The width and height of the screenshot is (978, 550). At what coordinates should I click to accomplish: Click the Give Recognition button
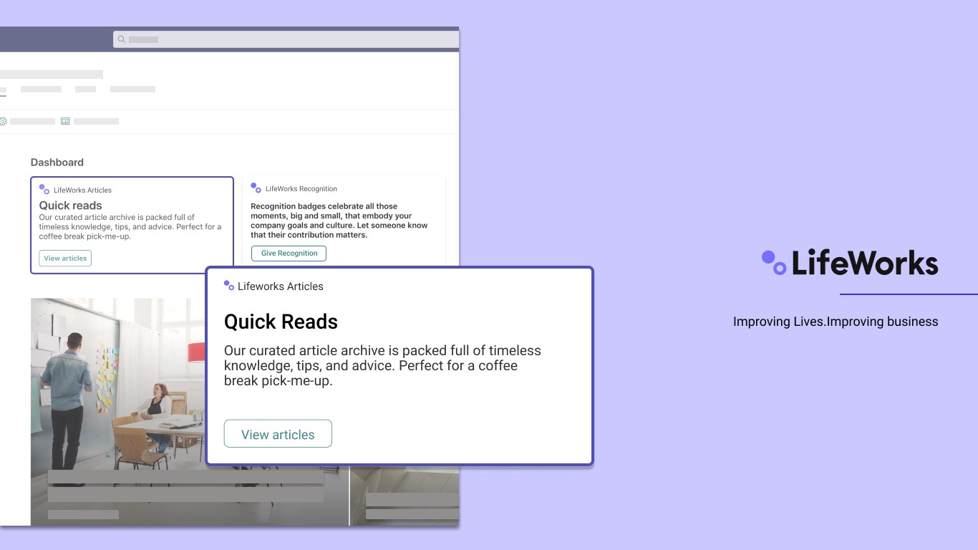click(x=289, y=254)
